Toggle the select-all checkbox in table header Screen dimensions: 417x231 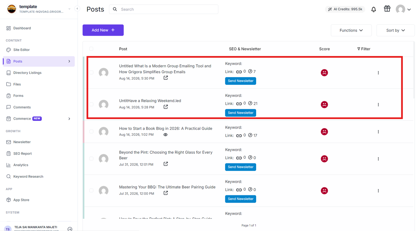pyautogui.click(x=91, y=49)
